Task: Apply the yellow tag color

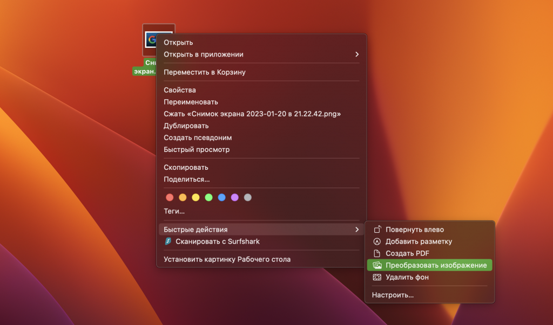Action: (x=195, y=197)
